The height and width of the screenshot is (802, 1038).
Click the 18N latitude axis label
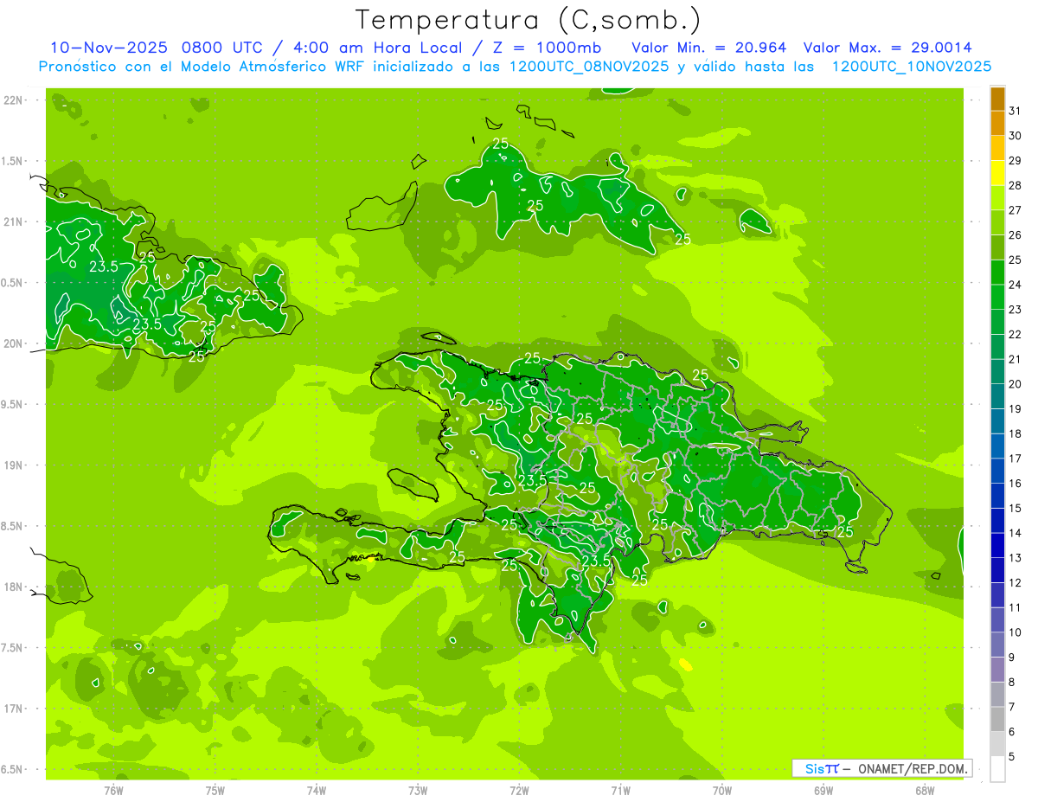[14, 587]
